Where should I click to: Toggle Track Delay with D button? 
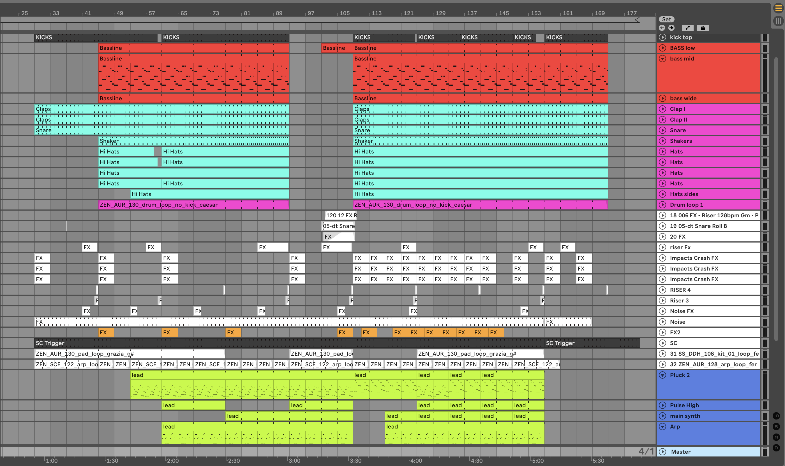(x=776, y=448)
